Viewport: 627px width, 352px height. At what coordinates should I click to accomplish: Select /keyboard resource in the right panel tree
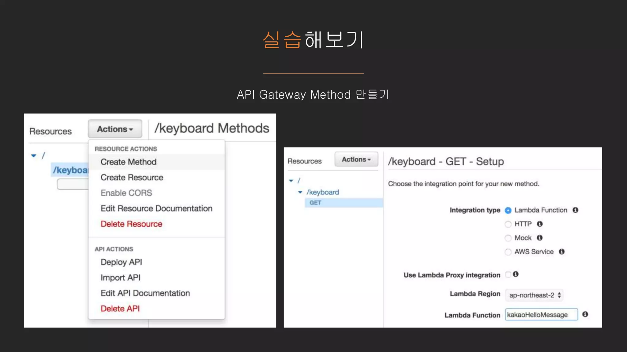click(323, 192)
